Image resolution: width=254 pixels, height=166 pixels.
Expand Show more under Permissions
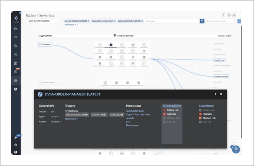click(x=132, y=125)
